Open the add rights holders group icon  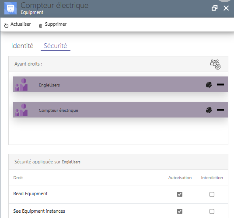click(215, 64)
